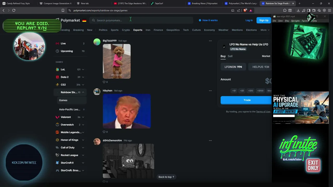Switch to the Breaking category

pos(78,30)
